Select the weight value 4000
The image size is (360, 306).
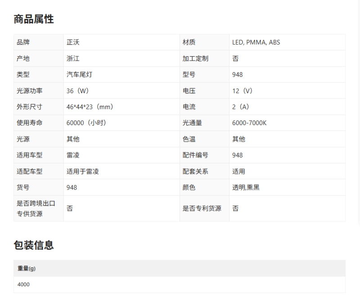[x=23, y=284]
